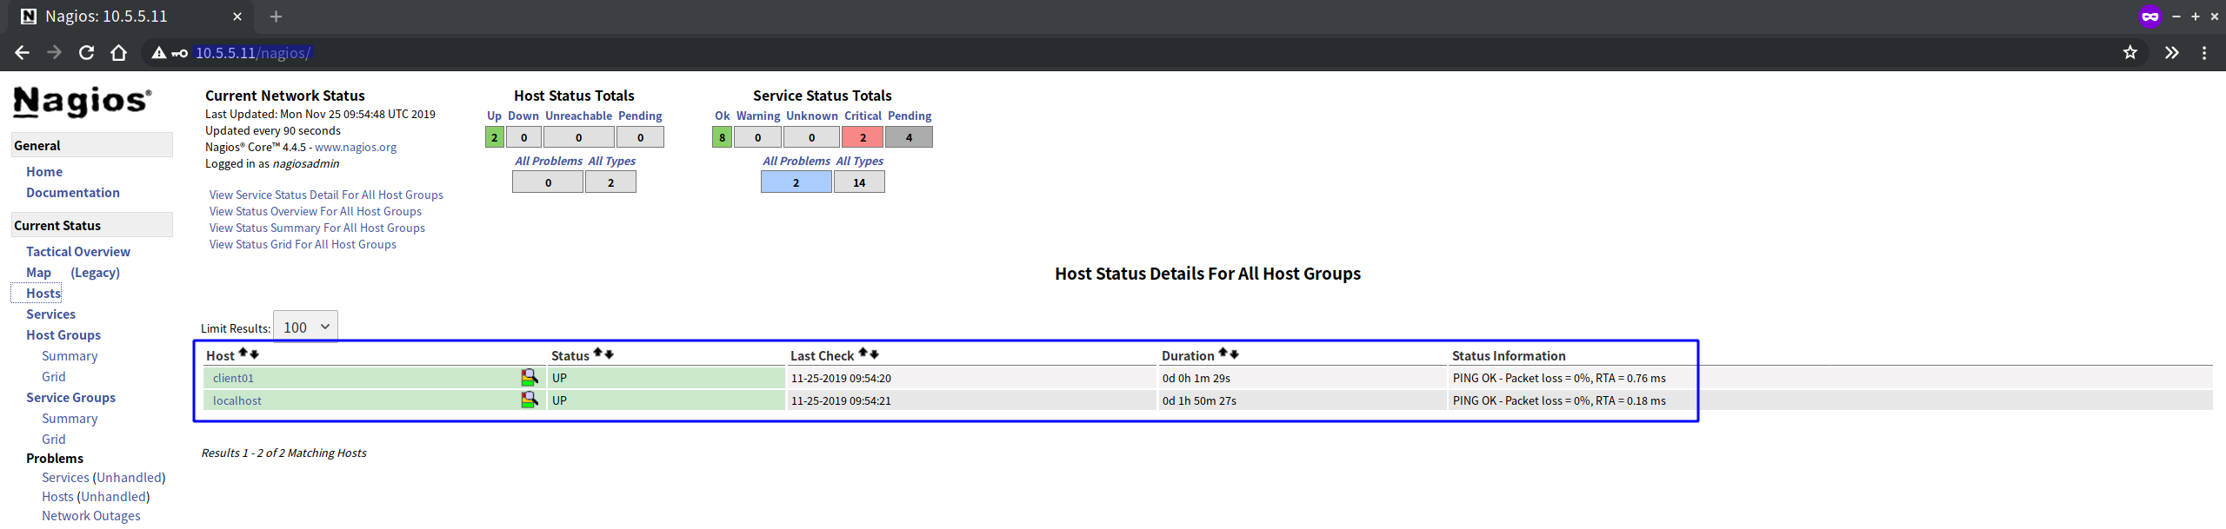Click the not-secure warning icon in address bar
Image resolution: width=2226 pixels, height=529 pixels.
click(x=158, y=53)
